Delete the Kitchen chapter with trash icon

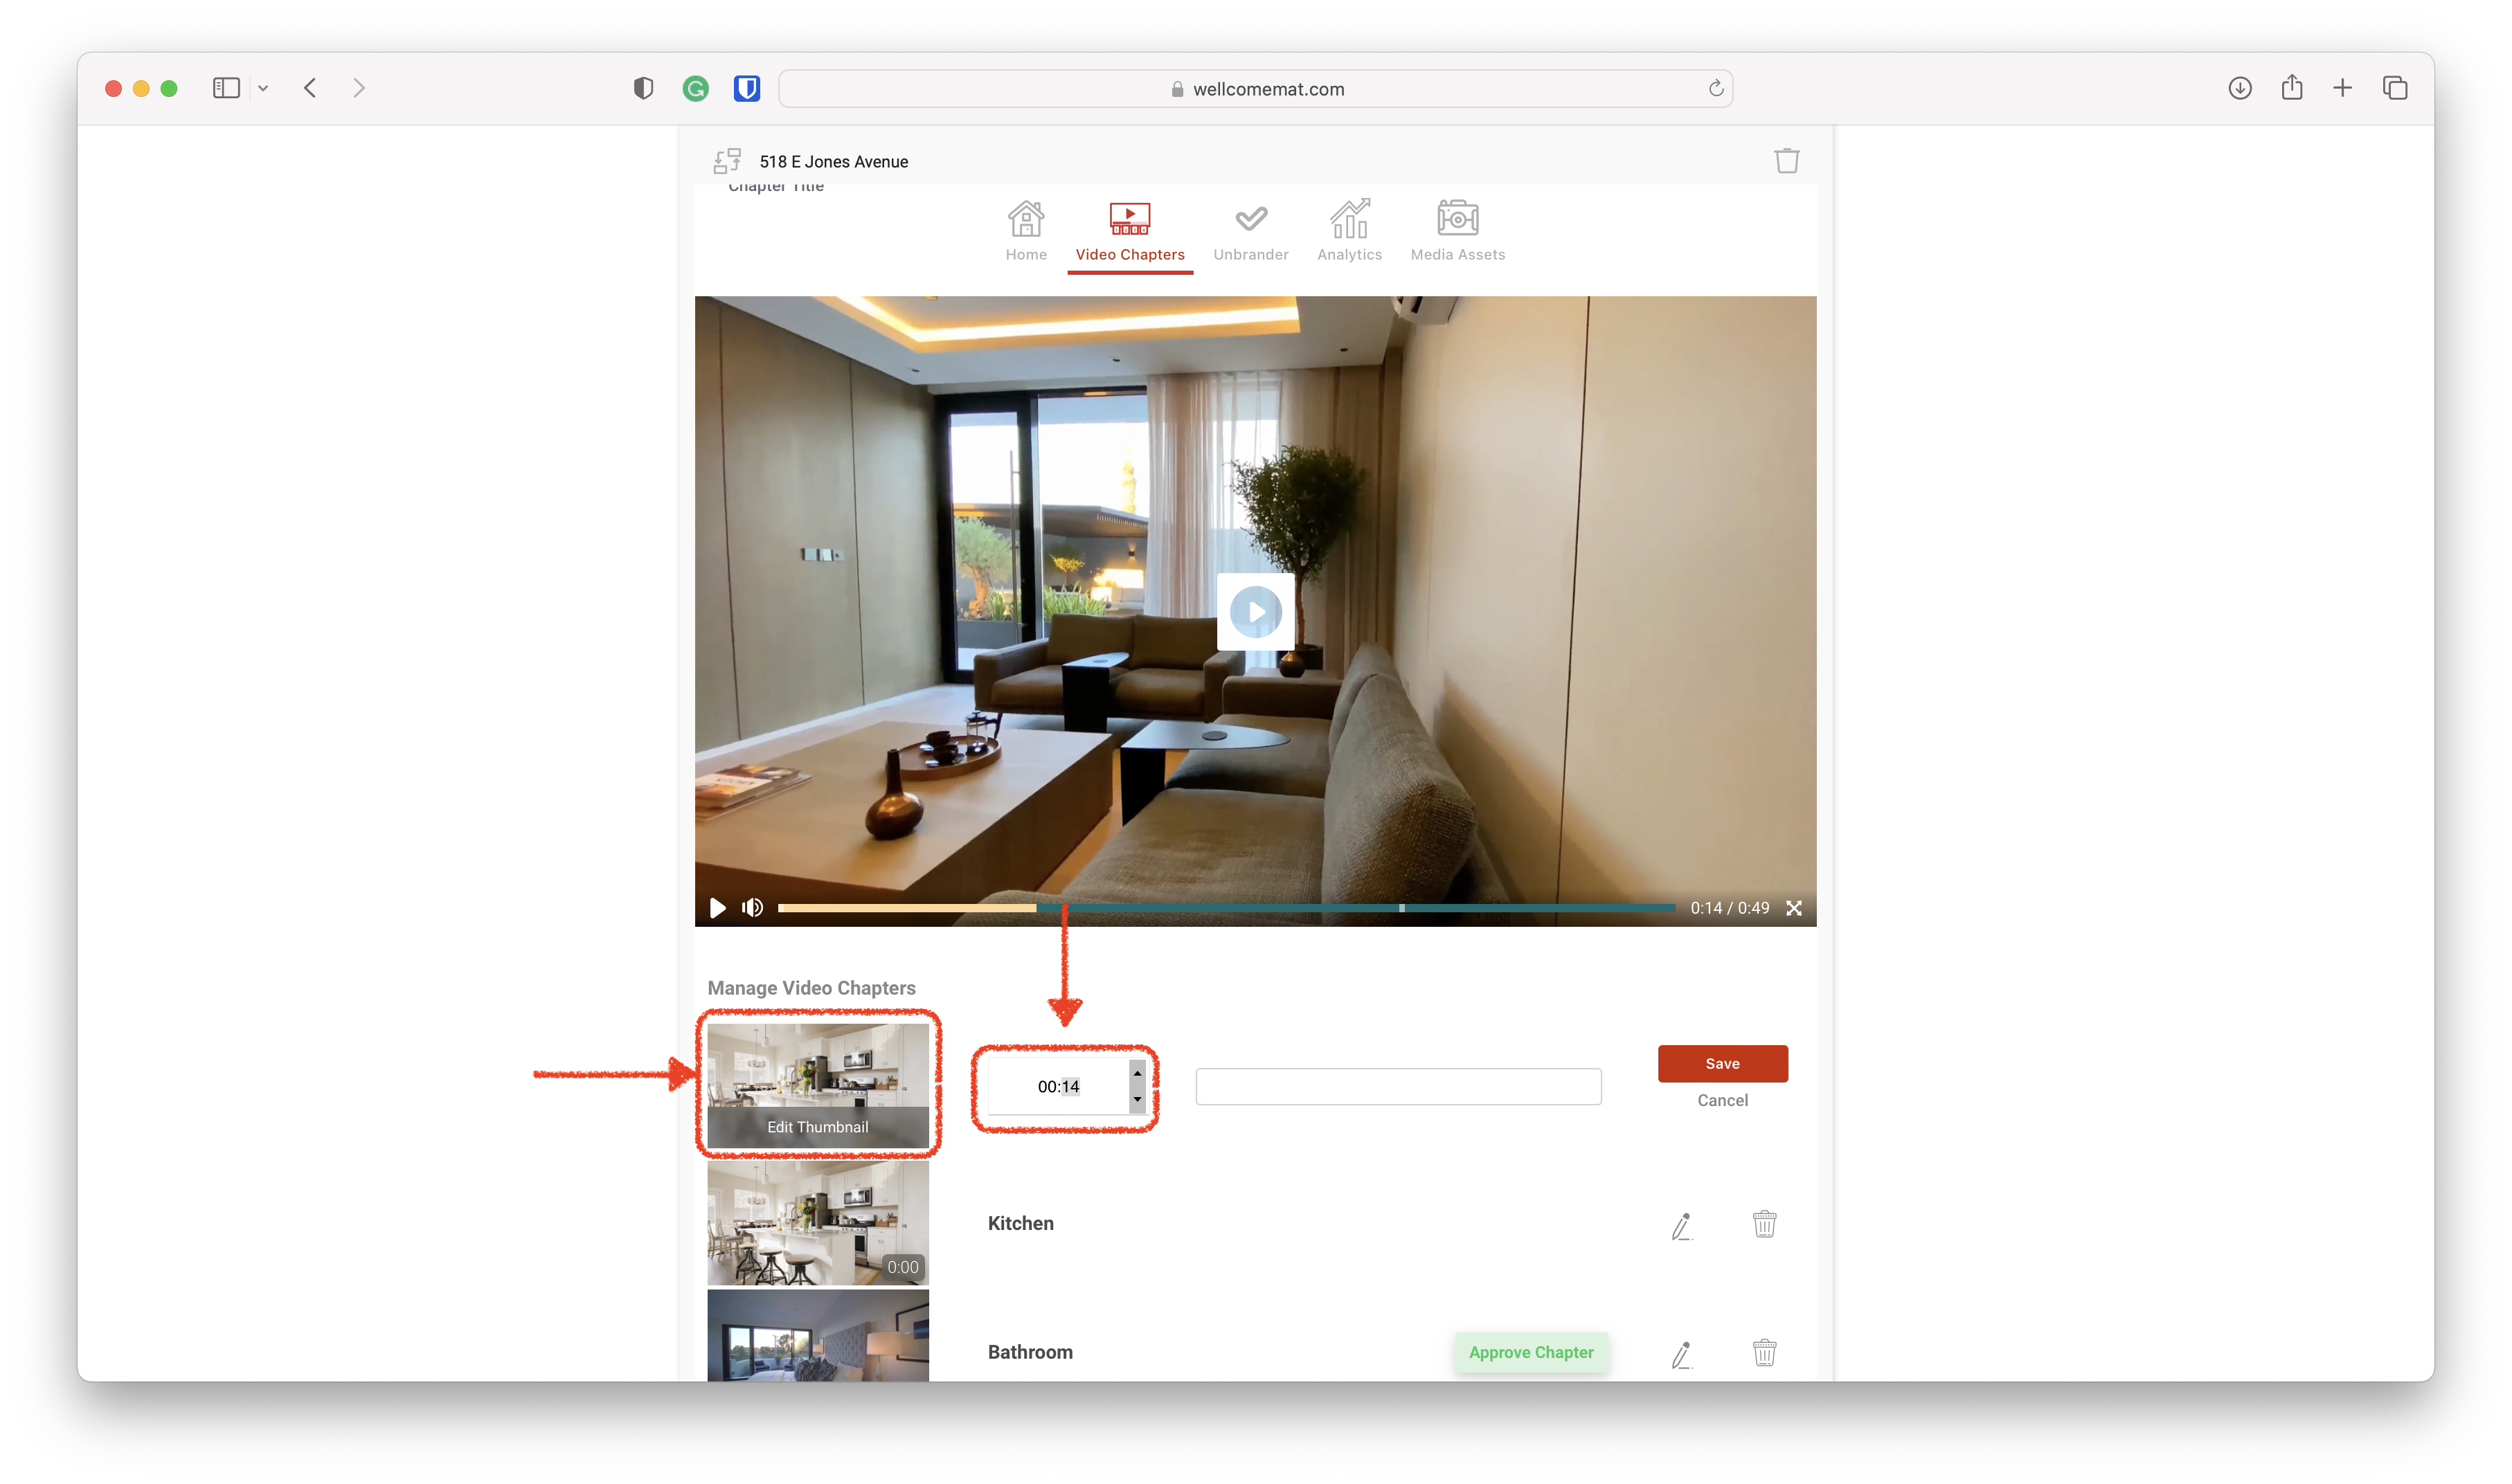coord(1764,1224)
